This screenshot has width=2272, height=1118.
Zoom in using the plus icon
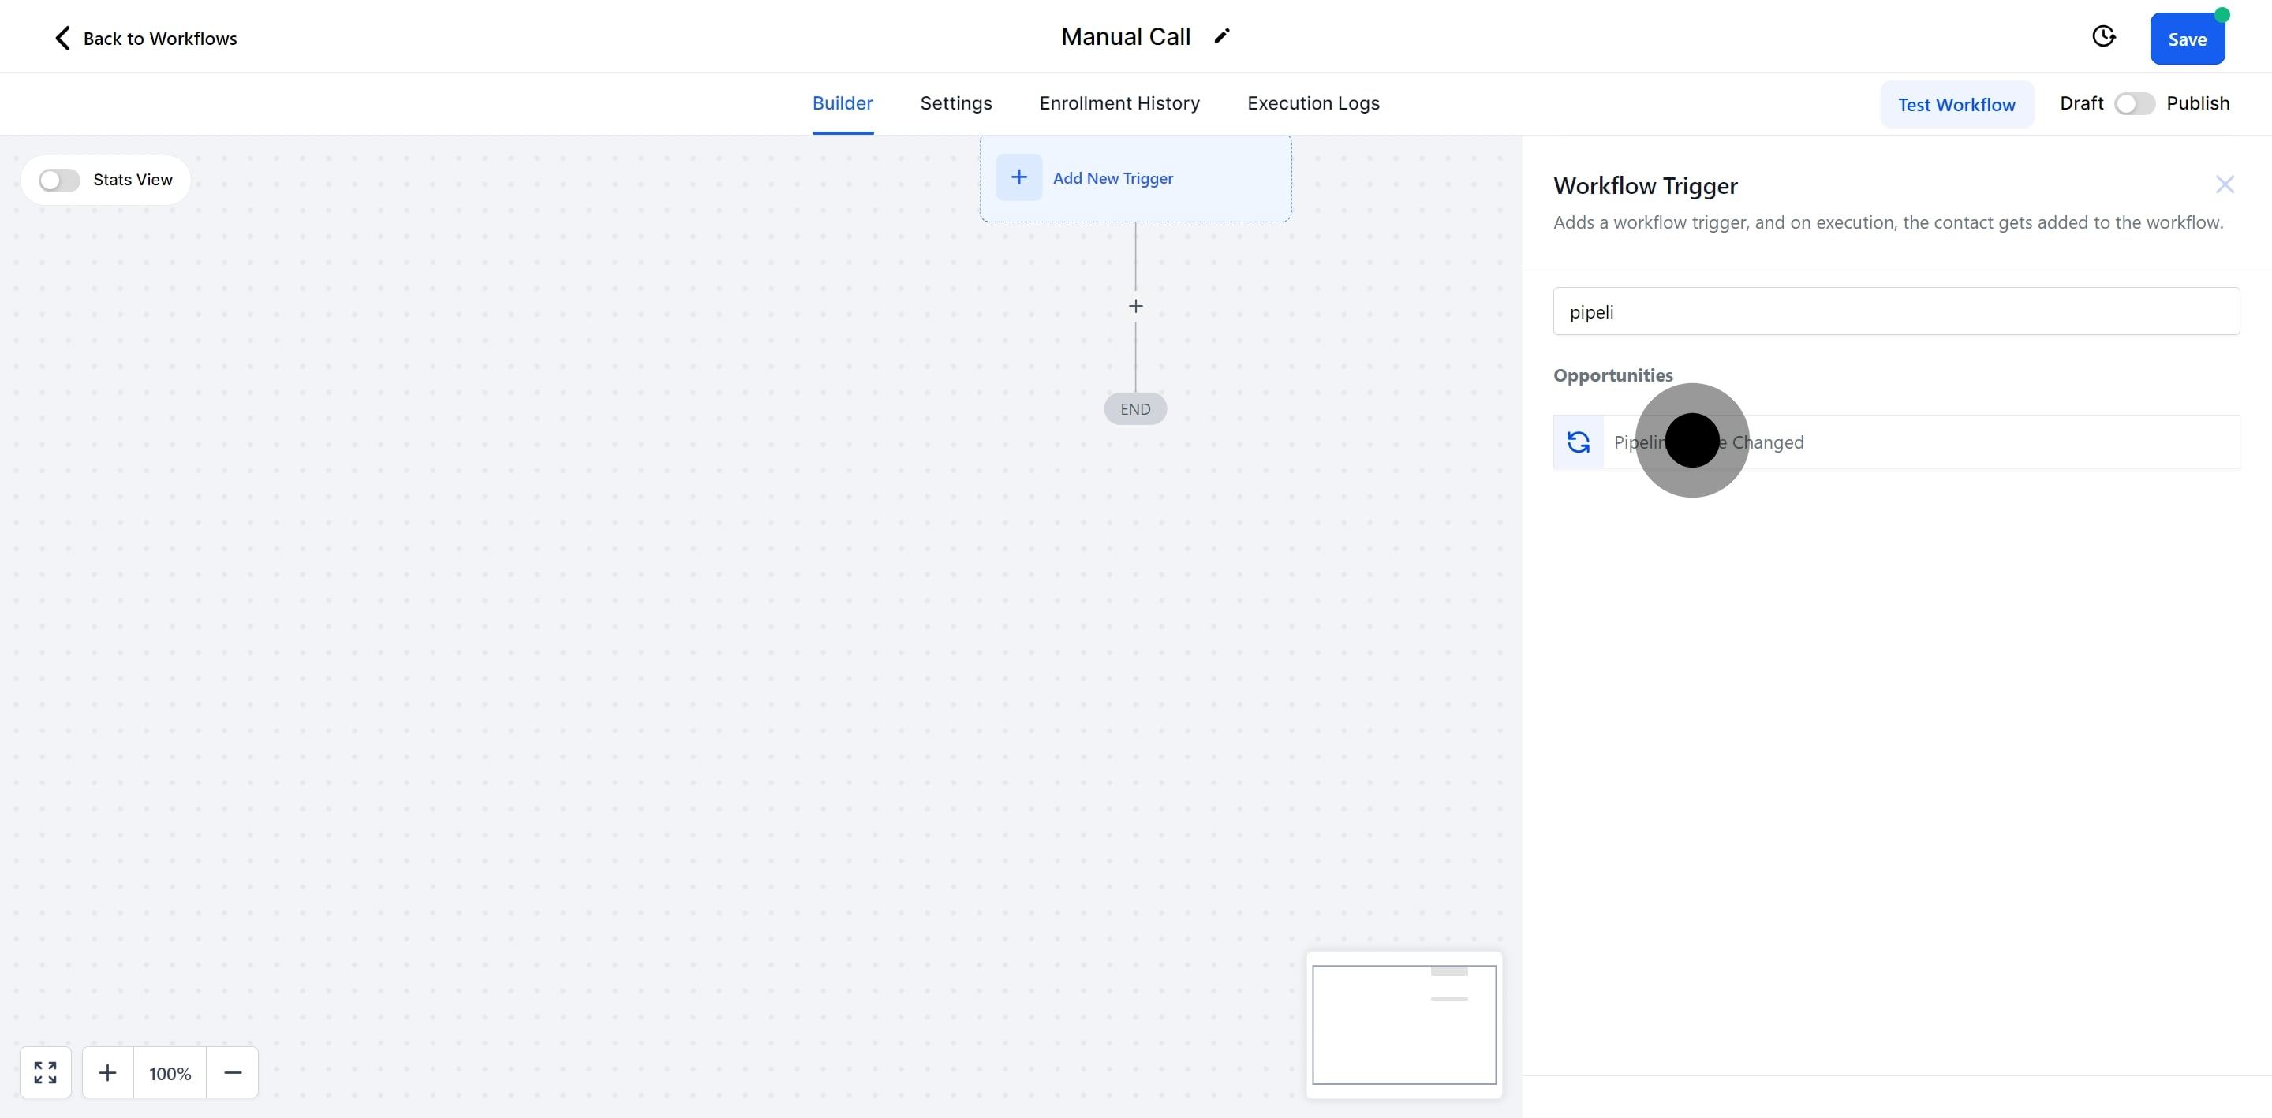107,1072
